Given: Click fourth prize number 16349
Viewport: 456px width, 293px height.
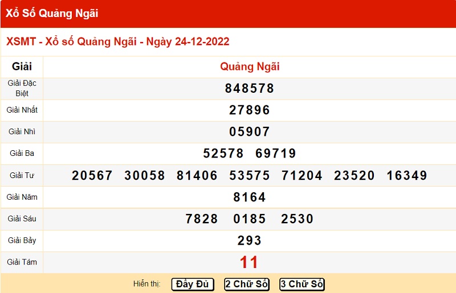Looking at the screenshot, I should coord(407,175).
